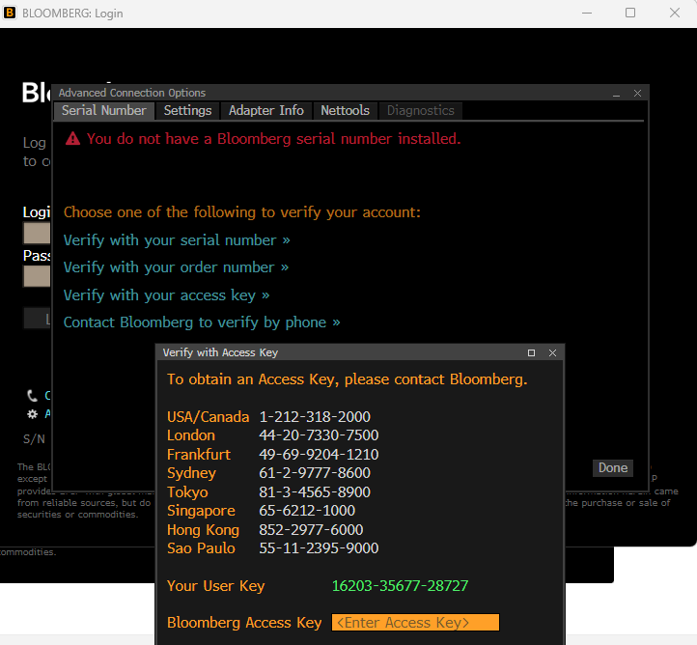Click 'To obtain an Access Key' message
This screenshot has width=697, height=645.
click(x=348, y=379)
